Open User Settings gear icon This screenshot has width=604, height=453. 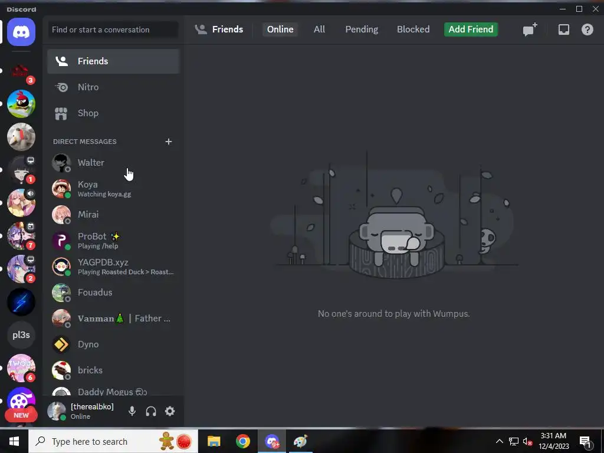[x=170, y=411]
